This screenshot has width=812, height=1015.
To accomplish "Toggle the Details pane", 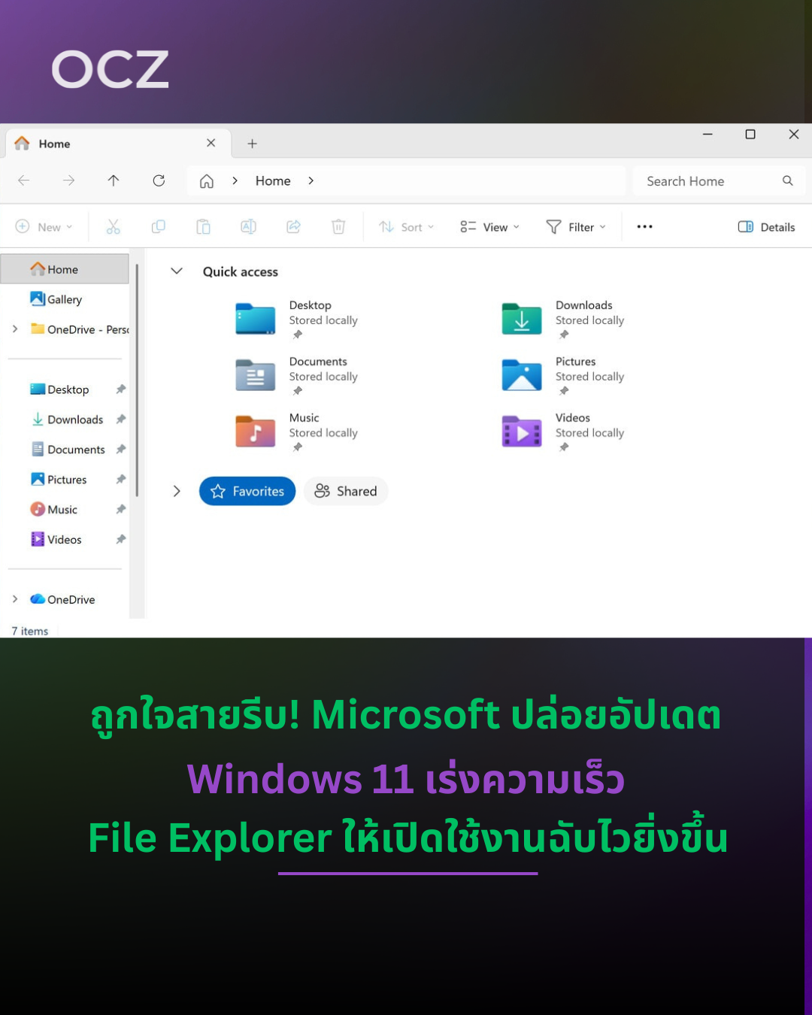I will coord(766,227).
